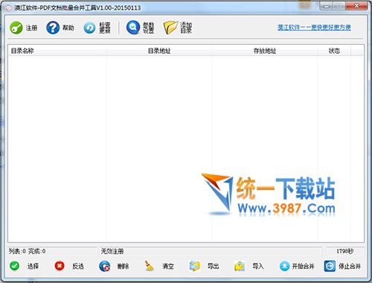Click the 删除 delete button

tap(114, 266)
